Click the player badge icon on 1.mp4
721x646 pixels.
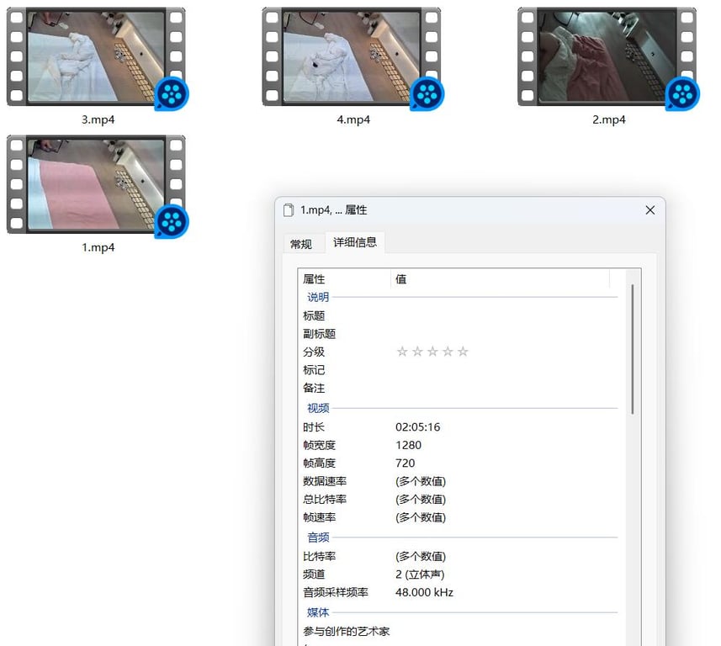pos(172,221)
